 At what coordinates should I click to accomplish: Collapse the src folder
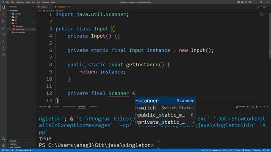pos(22,23)
